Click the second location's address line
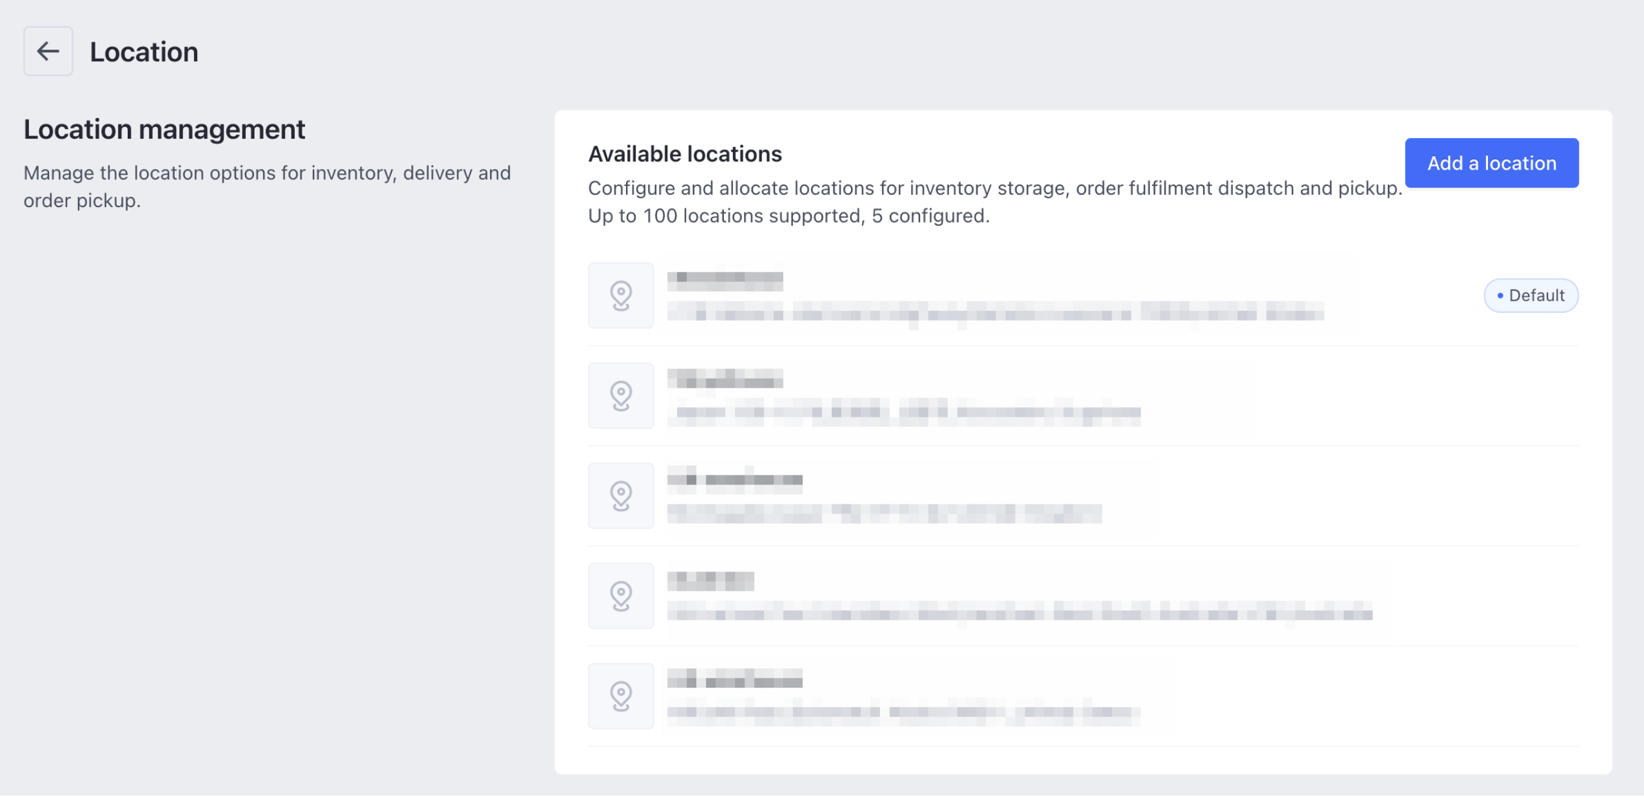 [903, 412]
